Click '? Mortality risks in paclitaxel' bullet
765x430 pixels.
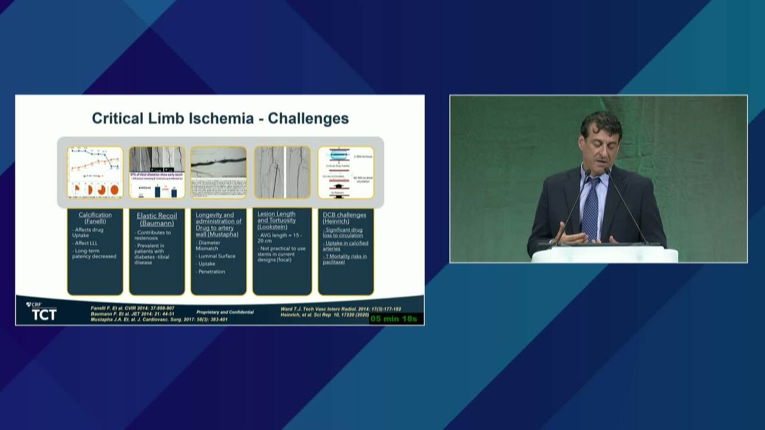click(345, 259)
